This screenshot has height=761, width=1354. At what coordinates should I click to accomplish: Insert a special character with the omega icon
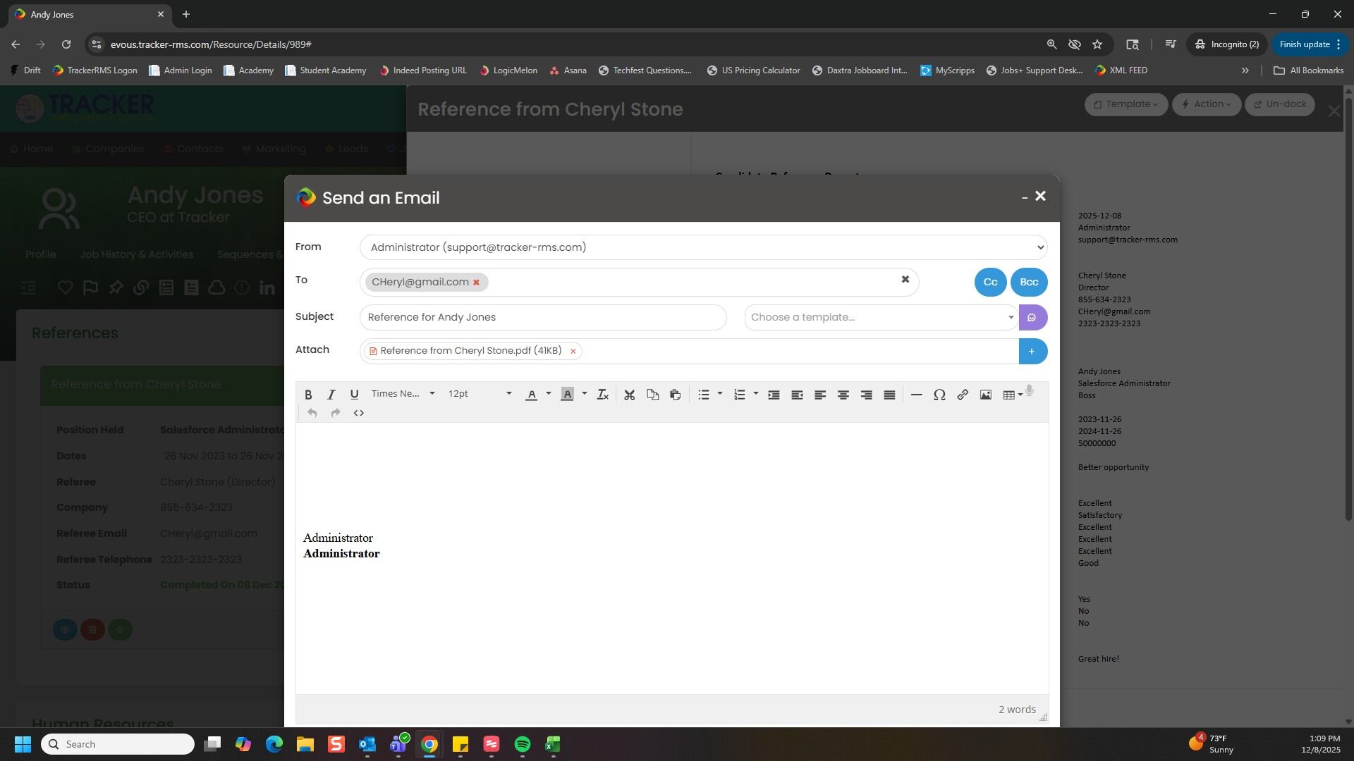coord(939,395)
